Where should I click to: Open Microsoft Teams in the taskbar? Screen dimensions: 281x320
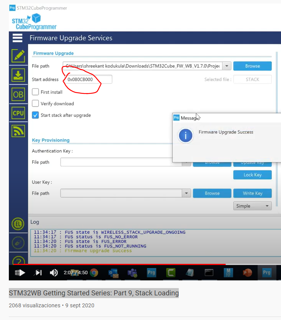[132, 273]
